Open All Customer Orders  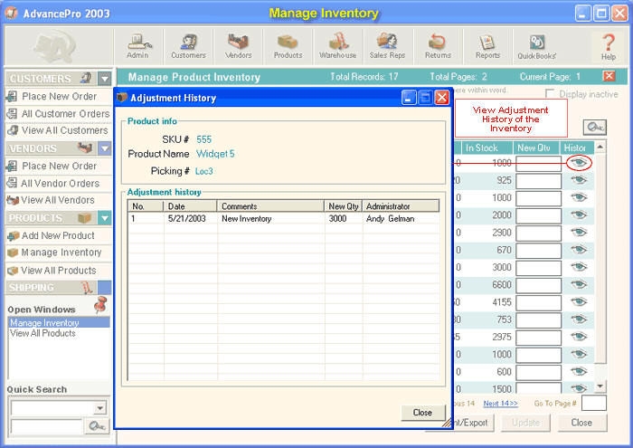coord(59,114)
